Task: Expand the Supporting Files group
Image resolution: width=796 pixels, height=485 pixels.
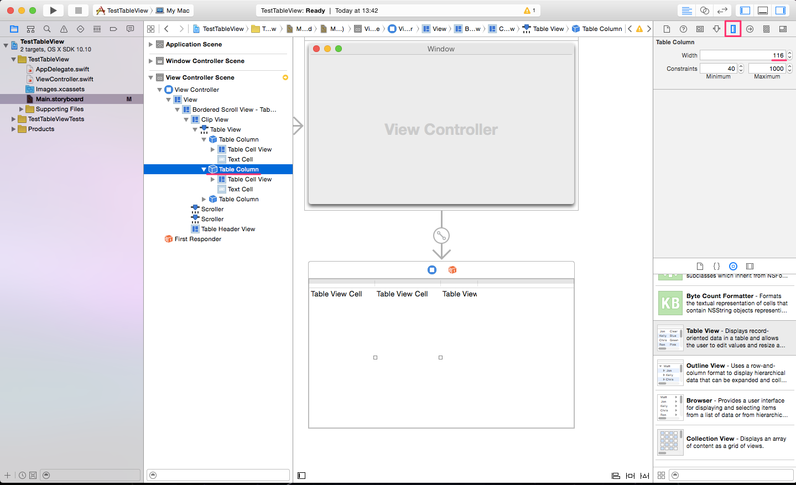Action: click(x=21, y=109)
